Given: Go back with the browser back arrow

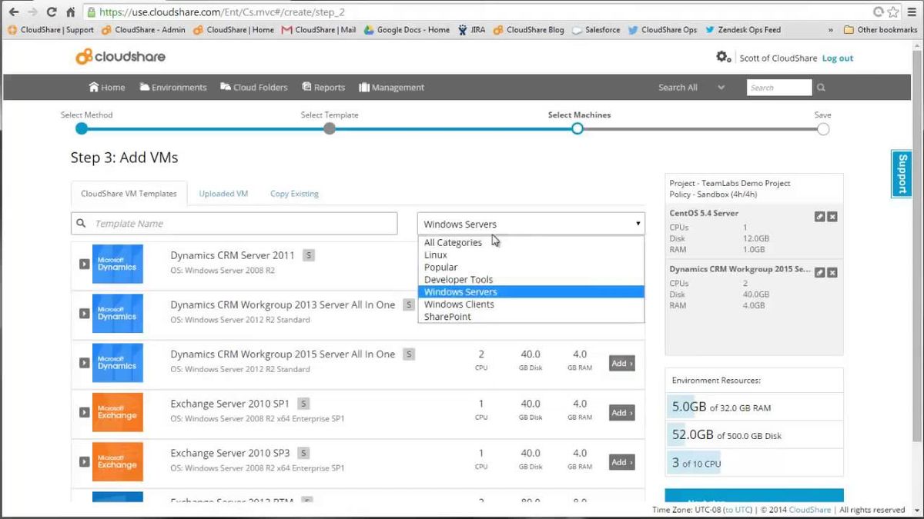Looking at the screenshot, I should (14, 12).
